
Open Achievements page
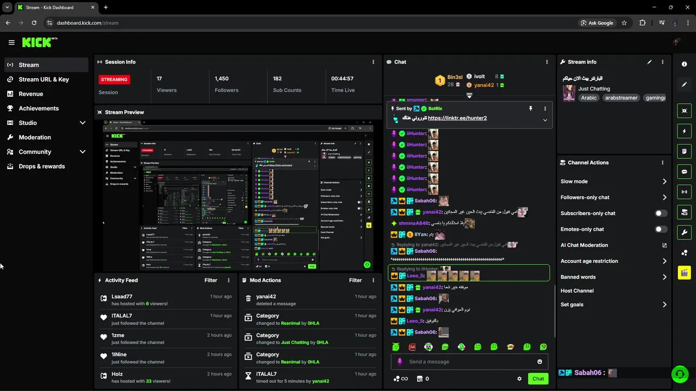(46, 108)
